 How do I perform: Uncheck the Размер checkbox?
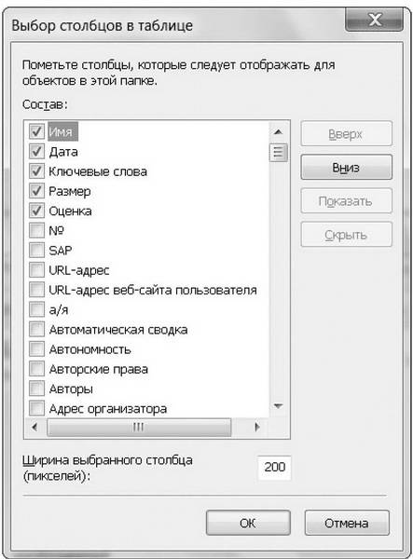[36, 191]
